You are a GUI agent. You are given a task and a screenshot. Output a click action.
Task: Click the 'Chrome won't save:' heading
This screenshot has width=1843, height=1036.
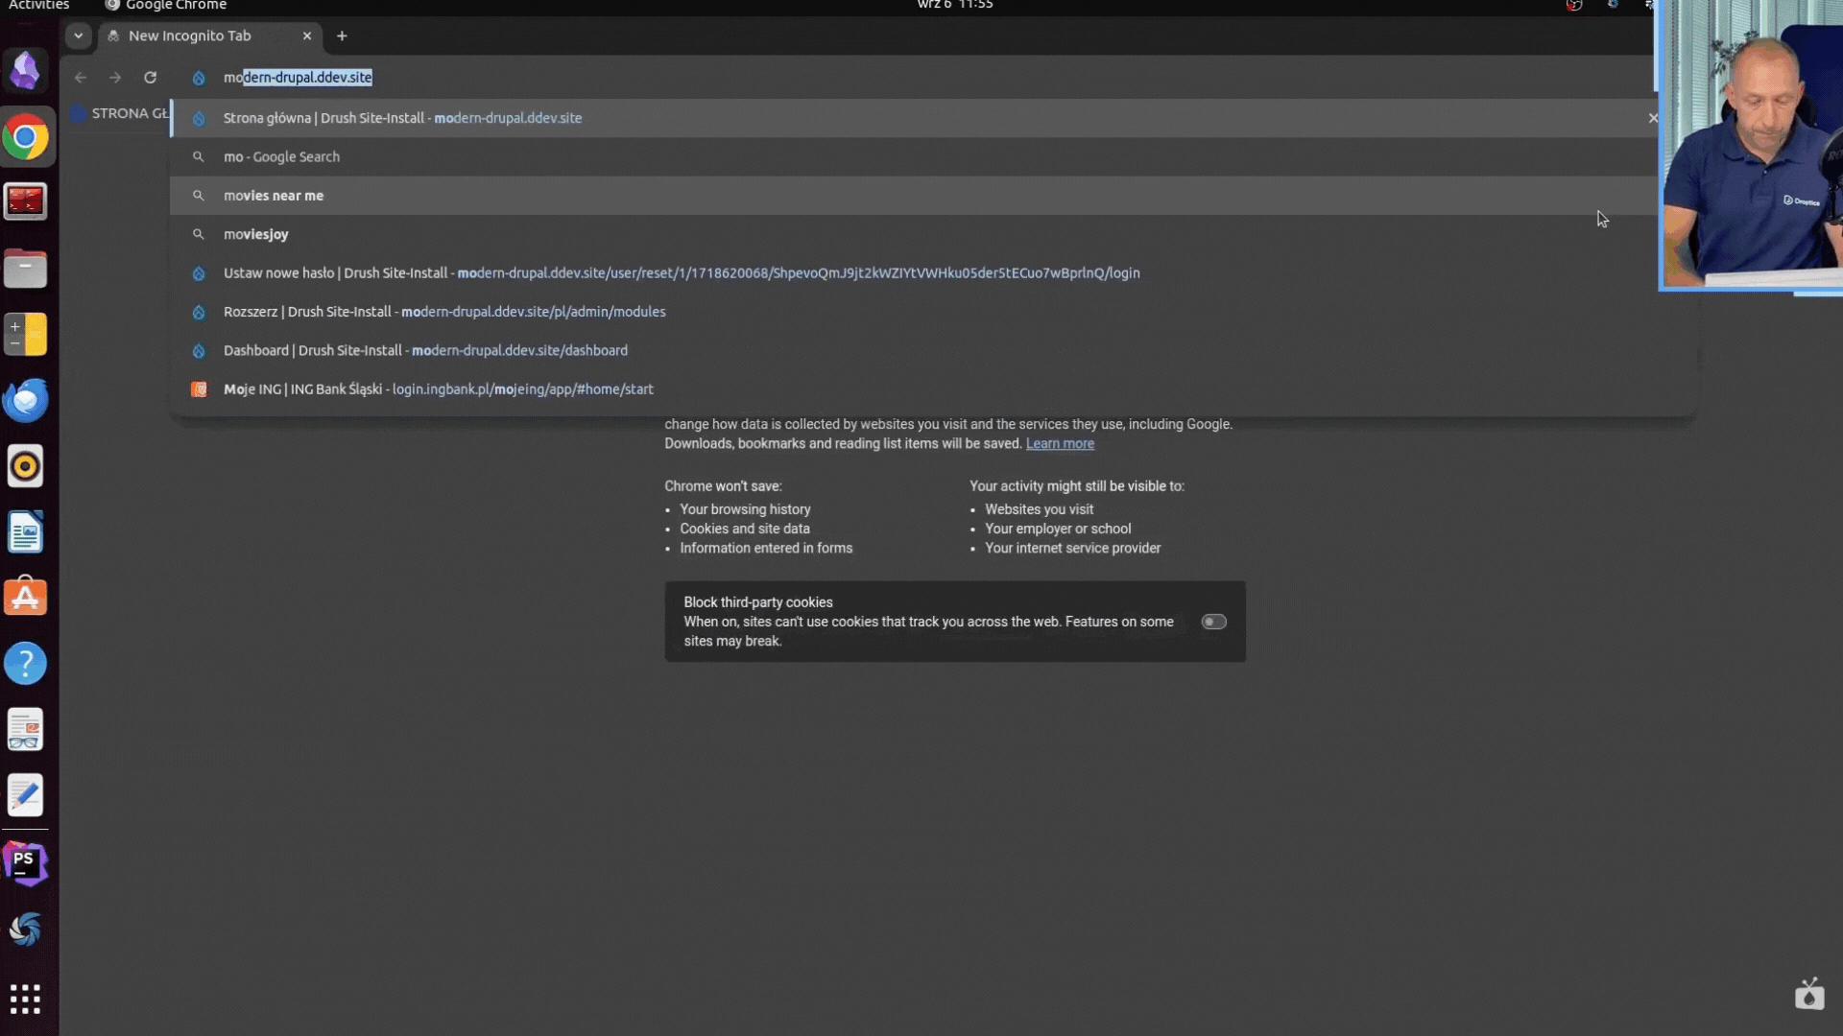click(x=723, y=486)
